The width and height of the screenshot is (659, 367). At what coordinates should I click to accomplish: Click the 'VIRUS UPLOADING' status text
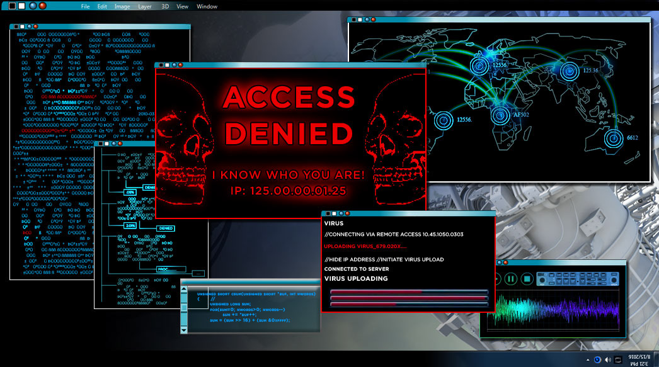[356, 278]
